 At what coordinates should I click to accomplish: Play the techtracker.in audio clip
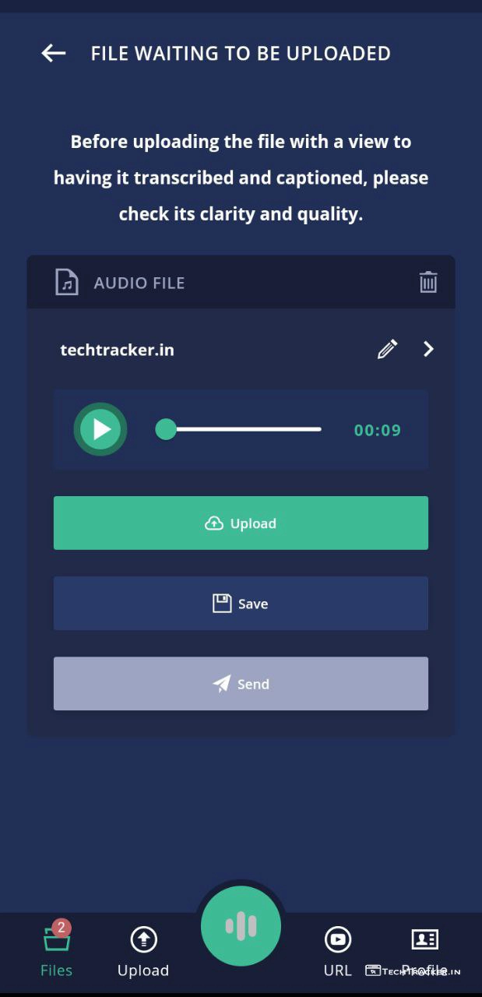coord(100,429)
